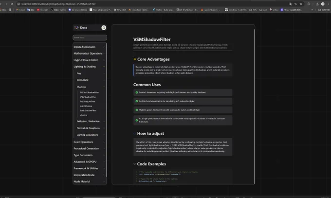Screen dimensions: 331x198
Task: Expand the BRDF/BSDF subsection
Action: [91, 80]
